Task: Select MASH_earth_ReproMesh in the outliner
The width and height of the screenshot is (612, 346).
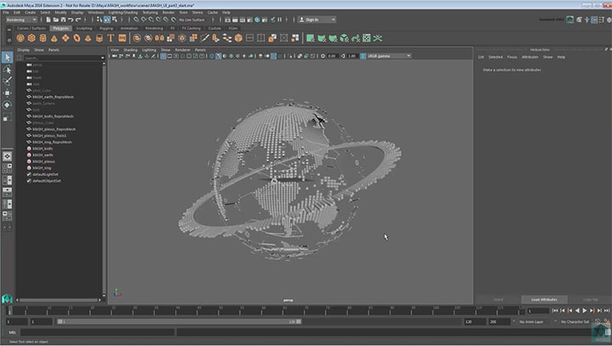Action: 53,97
